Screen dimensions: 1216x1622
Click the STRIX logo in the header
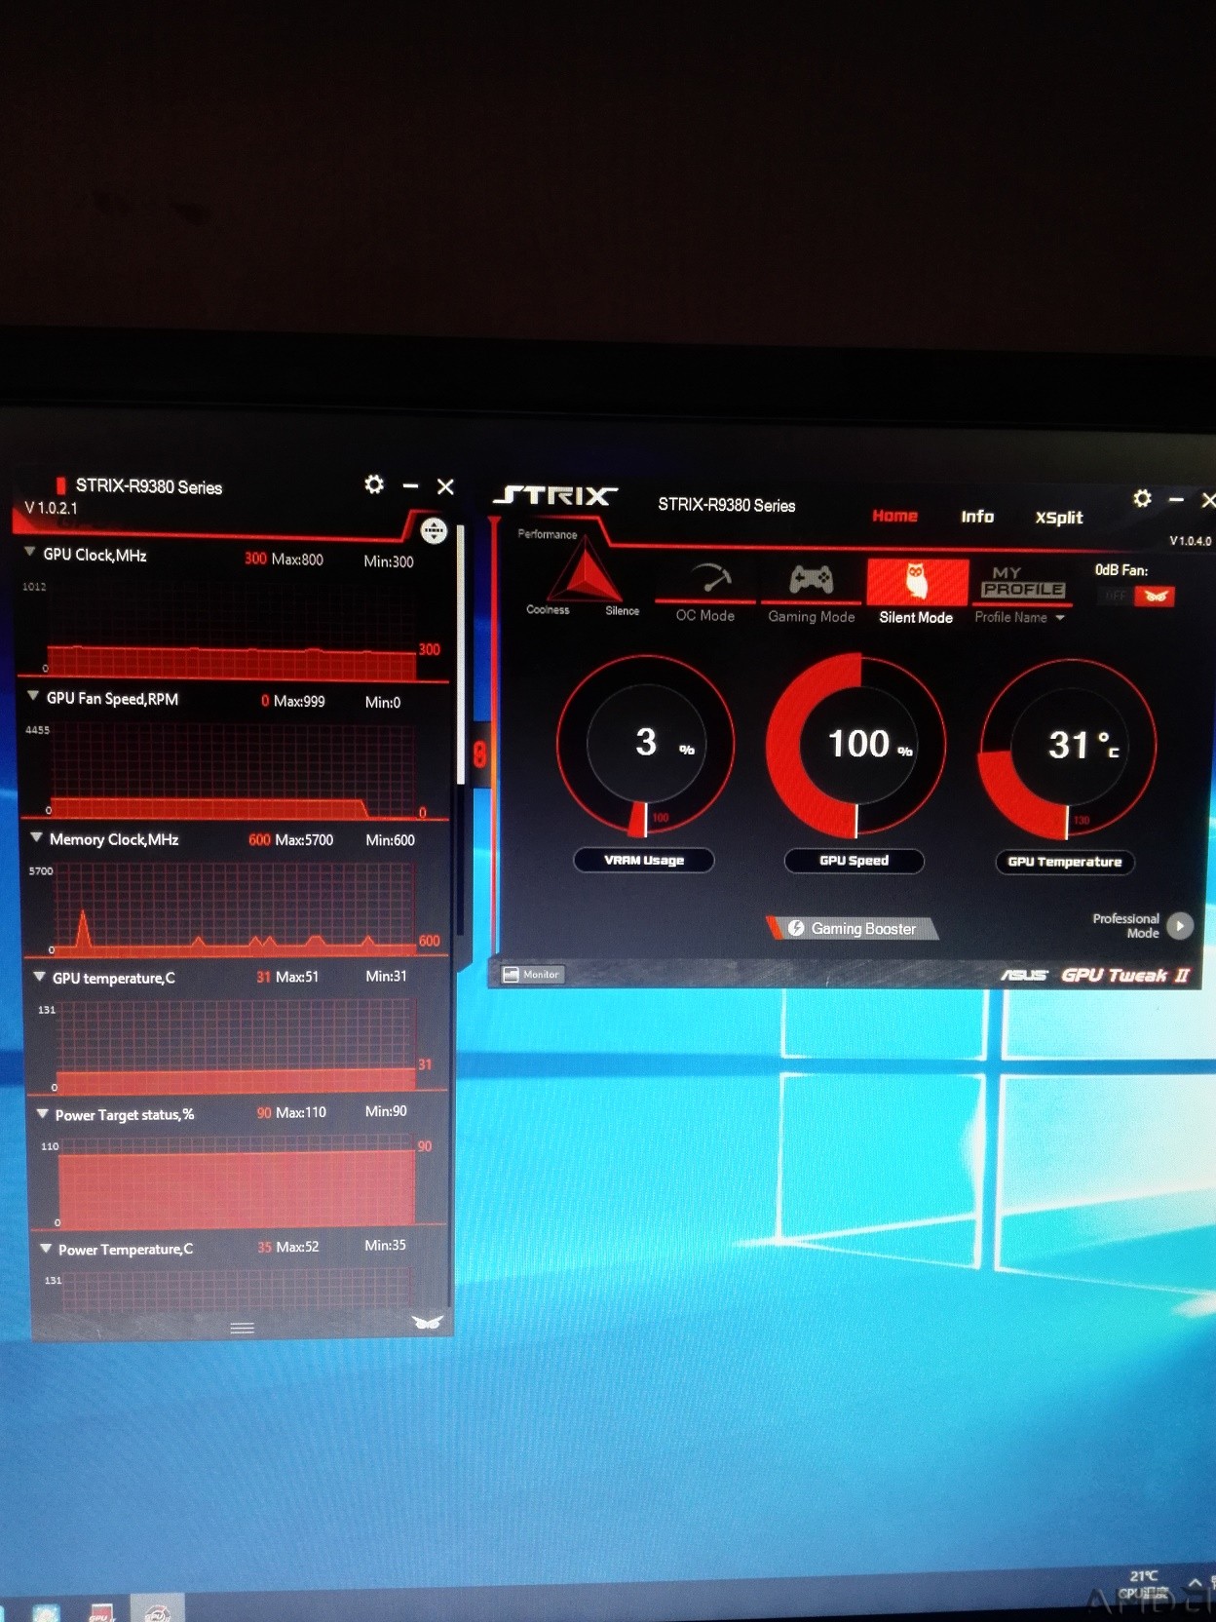(x=555, y=496)
